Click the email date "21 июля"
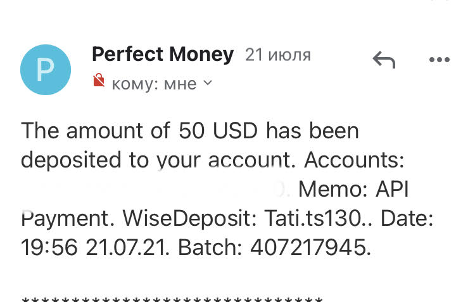 (x=278, y=55)
